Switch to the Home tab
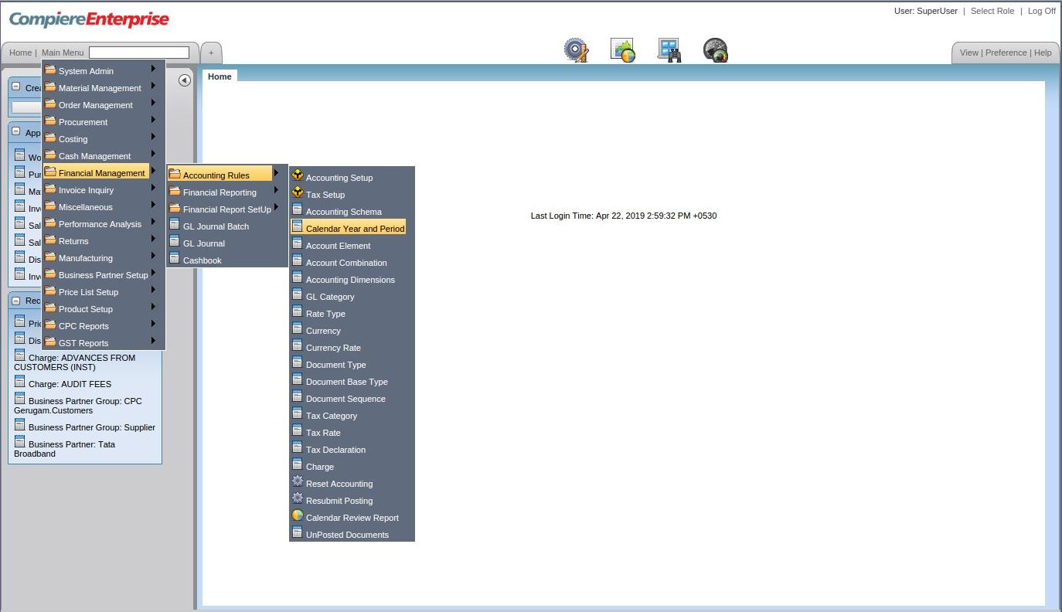 (x=220, y=76)
